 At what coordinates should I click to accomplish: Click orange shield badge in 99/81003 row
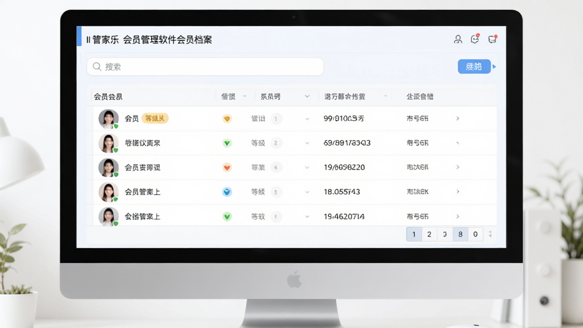(x=227, y=118)
